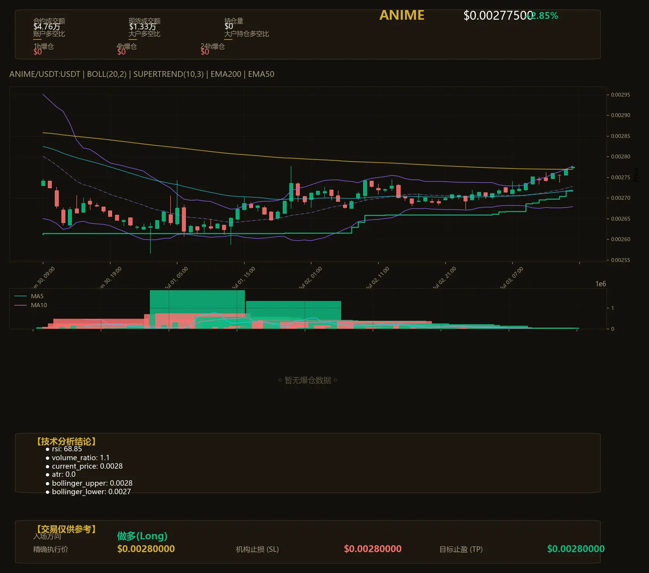Viewport: 649px width, 573px height.
Task: Click the 24h爆仓 liquidation label
Action: pyautogui.click(x=212, y=46)
